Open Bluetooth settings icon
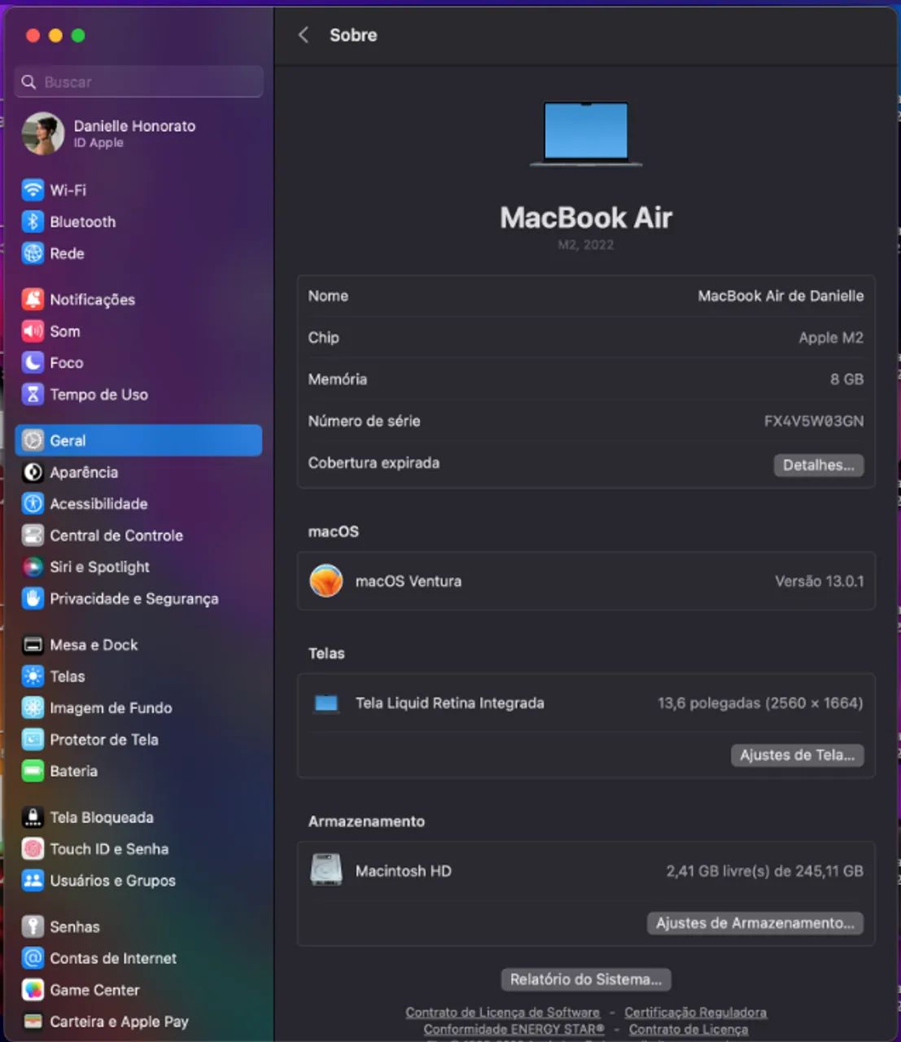The width and height of the screenshot is (901, 1042). point(33,221)
